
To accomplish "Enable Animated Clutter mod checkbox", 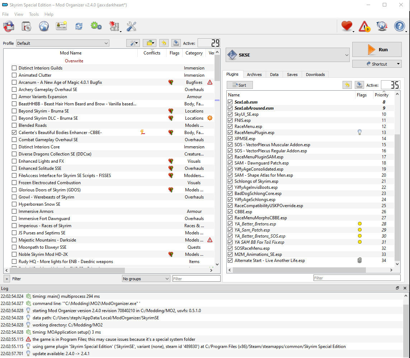I will [x=14, y=75].
